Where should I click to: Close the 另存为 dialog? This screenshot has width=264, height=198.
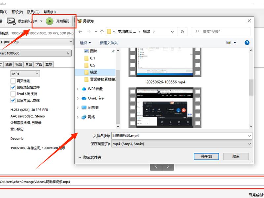click(249, 21)
